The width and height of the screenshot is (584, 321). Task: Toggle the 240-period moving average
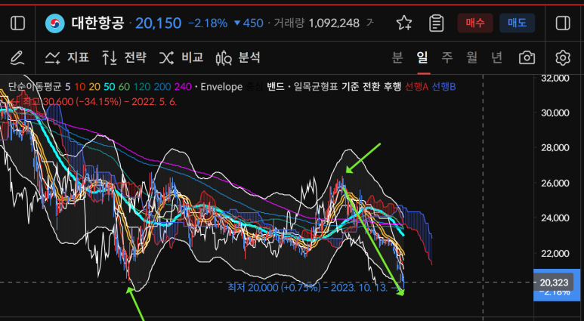click(183, 87)
